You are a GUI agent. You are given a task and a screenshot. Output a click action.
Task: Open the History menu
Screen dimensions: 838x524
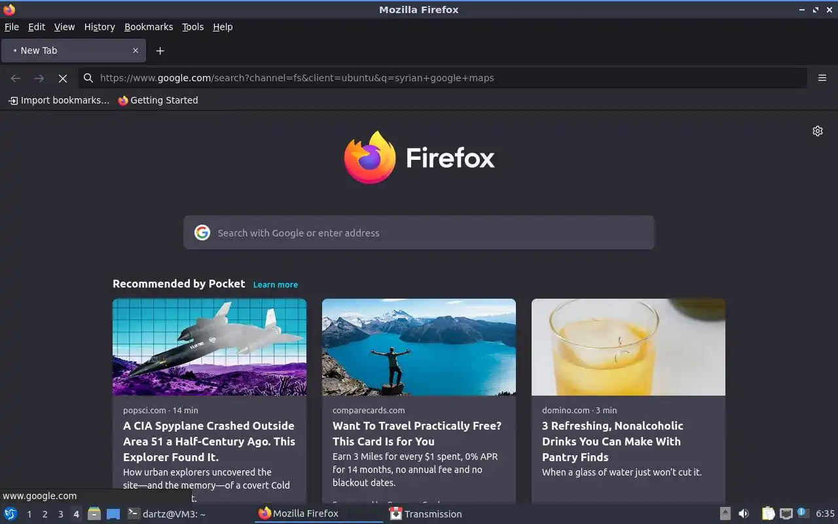100,27
